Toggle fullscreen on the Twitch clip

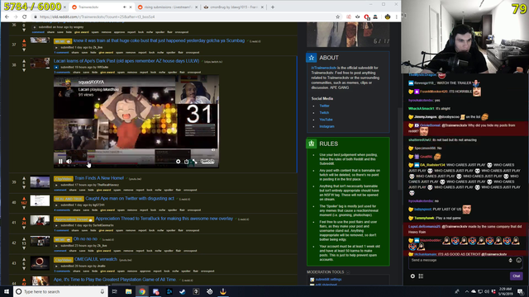[x=195, y=162]
